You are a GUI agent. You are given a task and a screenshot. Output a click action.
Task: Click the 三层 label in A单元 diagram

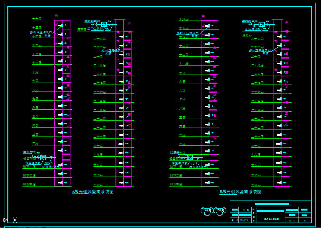pyautogui.click(x=35, y=135)
